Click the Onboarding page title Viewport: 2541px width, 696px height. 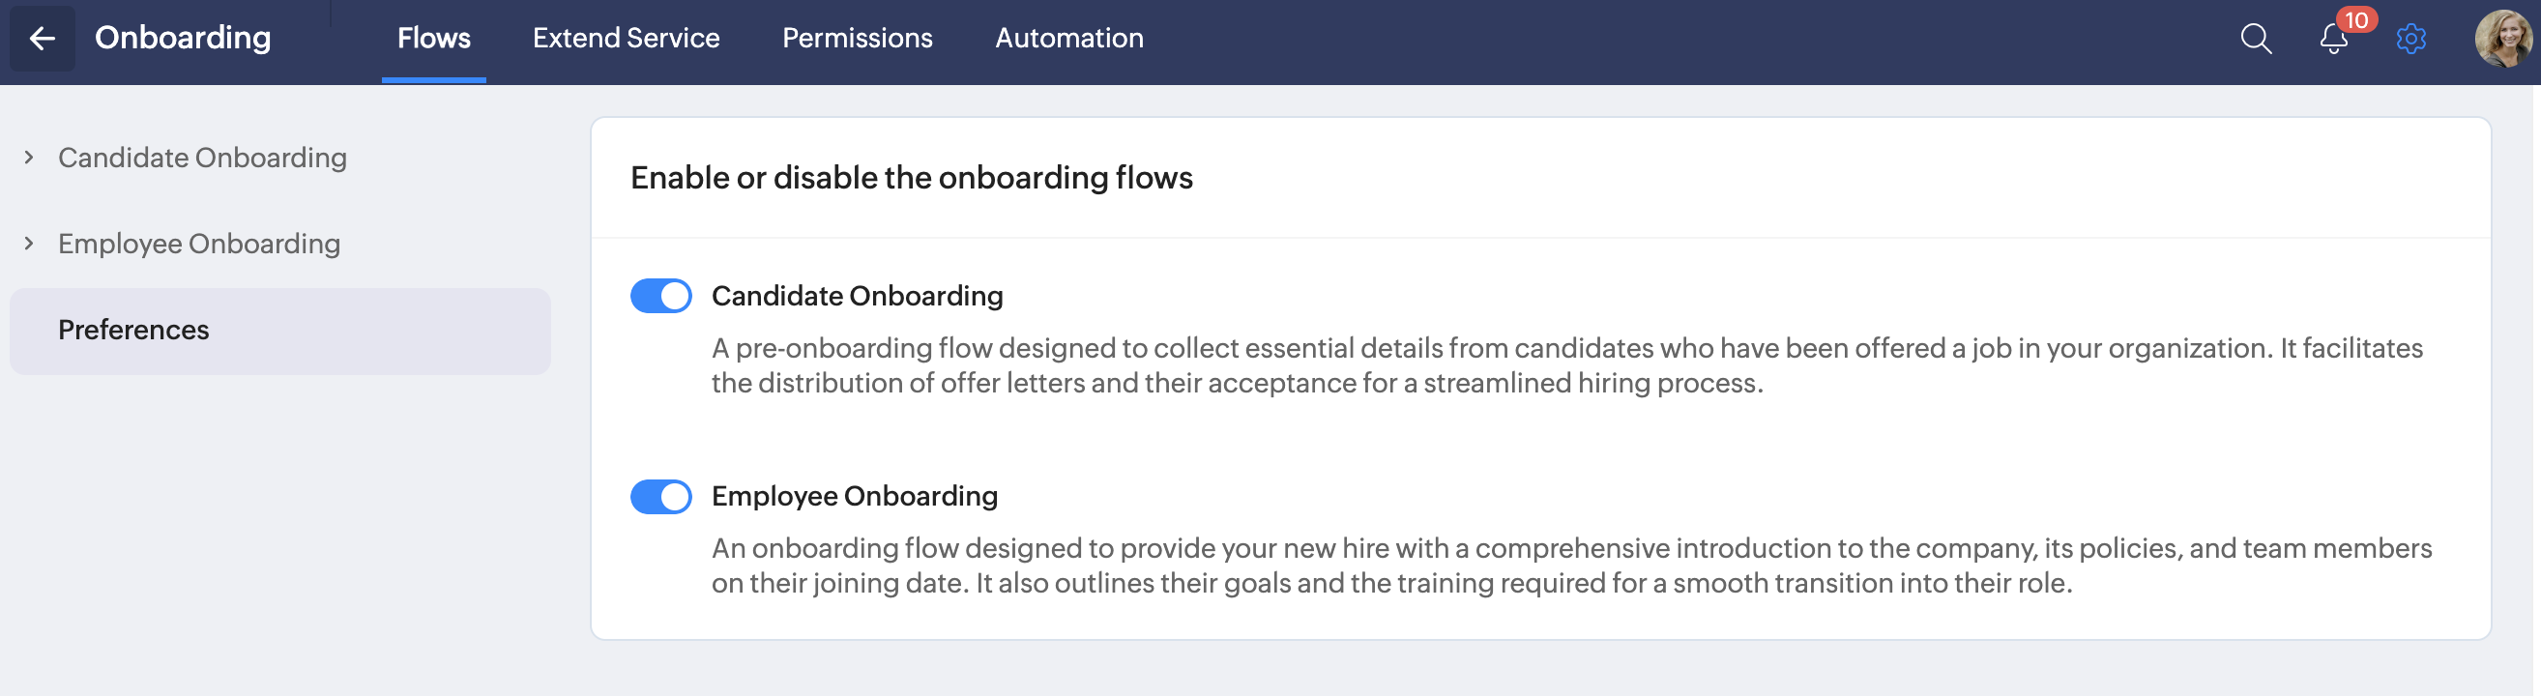pyautogui.click(x=183, y=38)
